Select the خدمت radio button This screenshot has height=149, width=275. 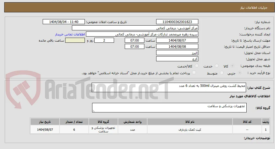click(217, 66)
